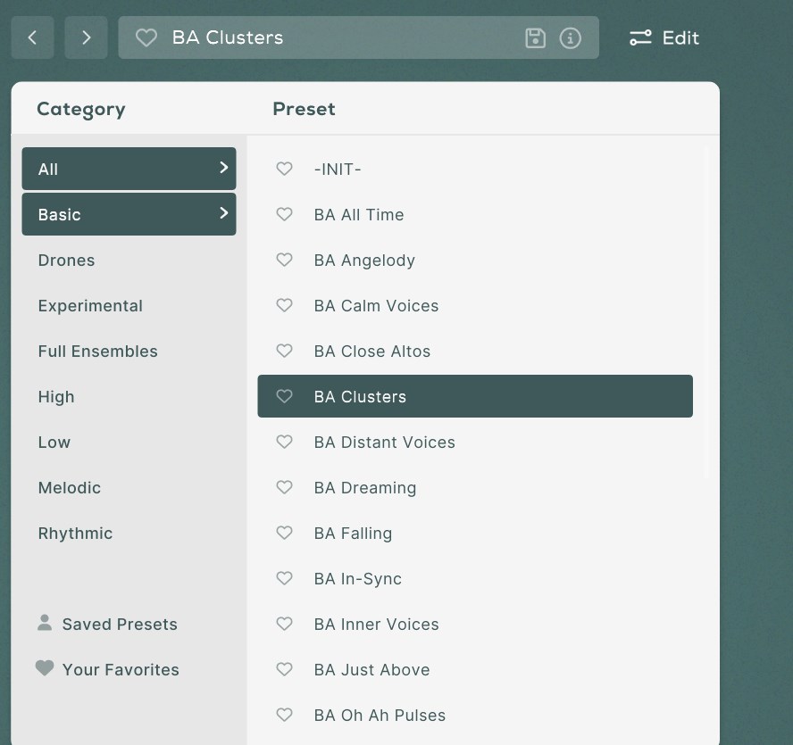Viewport: 793px width, 745px height.
Task: Click the save preset disk icon
Action: pyautogui.click(x=535, y=37)
